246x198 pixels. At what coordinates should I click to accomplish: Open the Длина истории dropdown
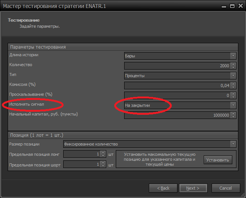[180, 56]
